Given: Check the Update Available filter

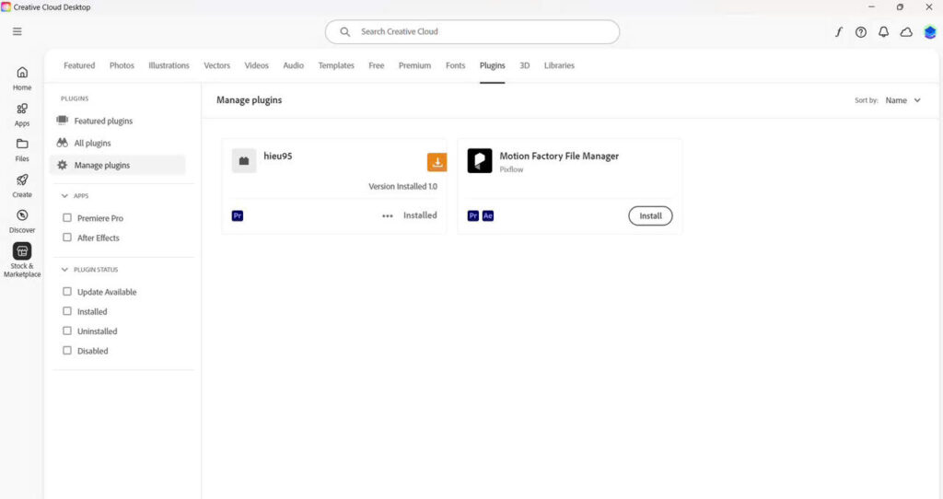Looking at the screenshot, I should (x=67, y=292).
